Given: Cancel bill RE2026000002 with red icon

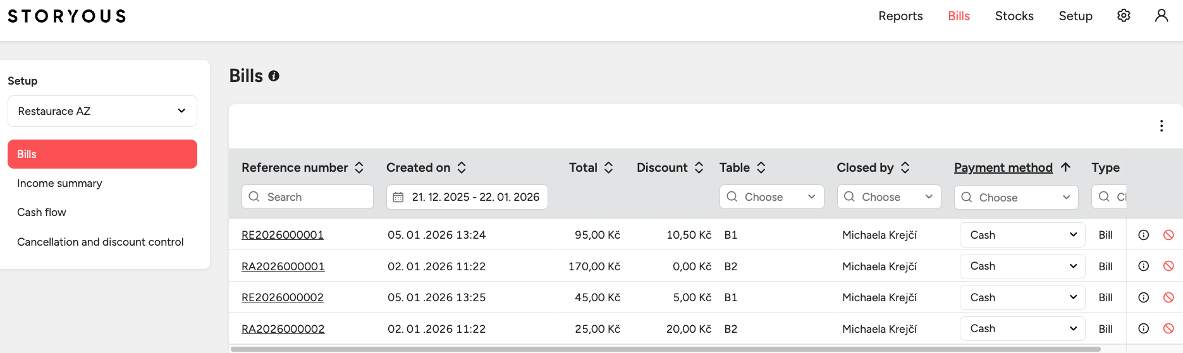Looking at the screenshot, I should coord(1168,297).
